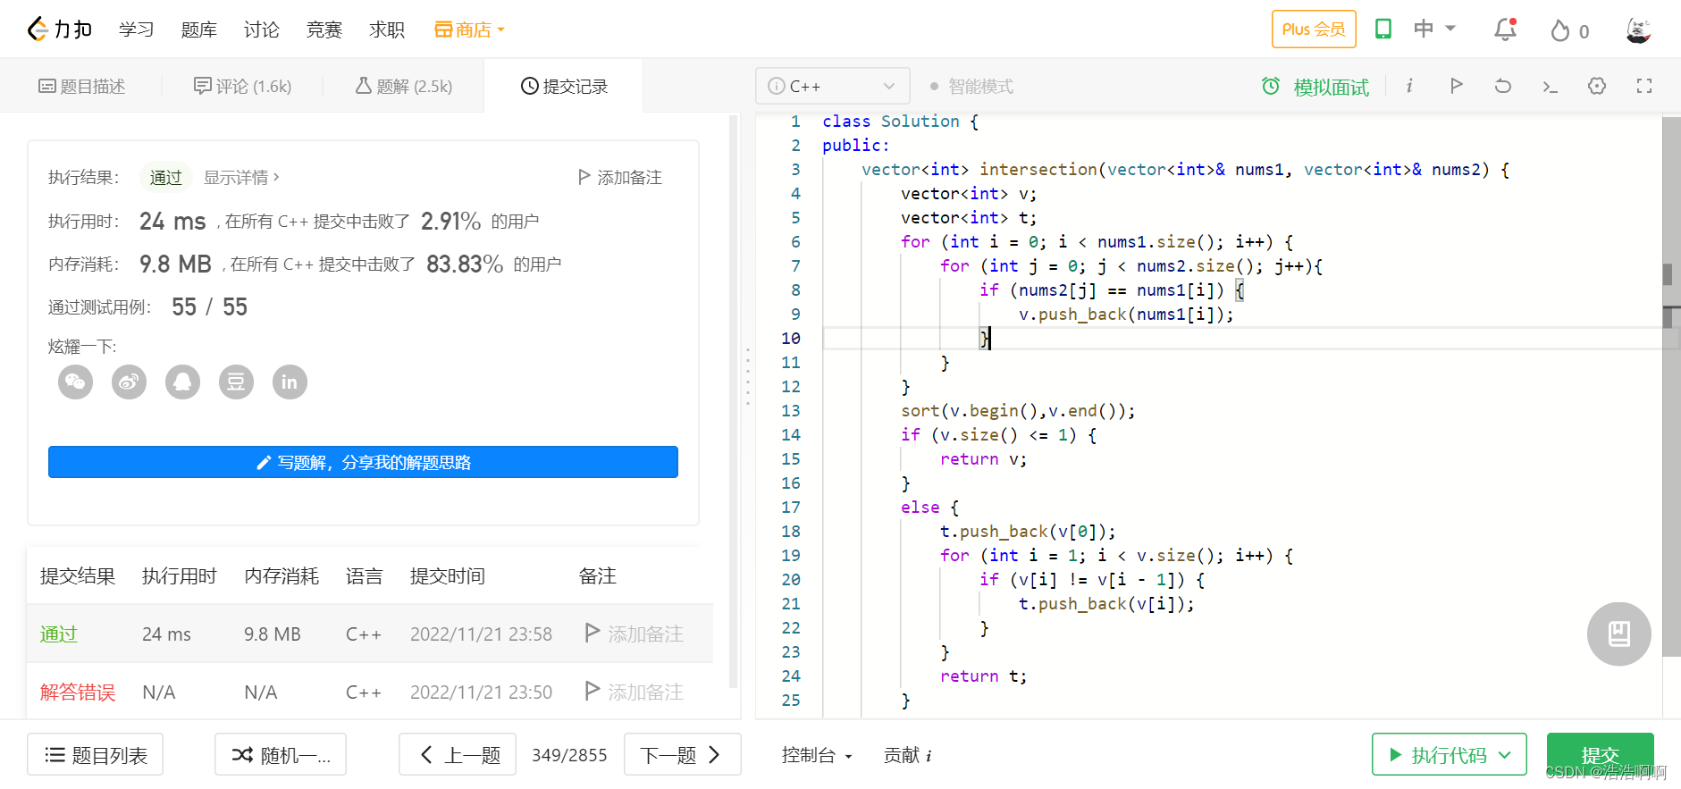The height and width of the screenshot is (789, 1681).
Task: Switch to the 评论 (1.6k) tab
Action: (x=243, y=86)
